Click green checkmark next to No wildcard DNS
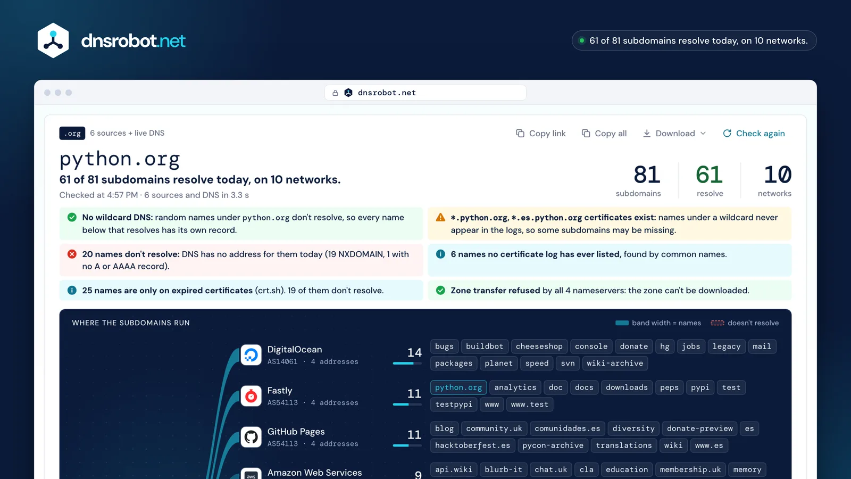This screenshot has width=851, height=479. [72, 217]
